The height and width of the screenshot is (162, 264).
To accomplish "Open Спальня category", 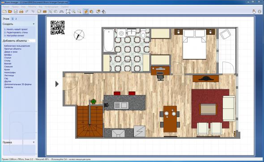I will [x=9, y=66].
